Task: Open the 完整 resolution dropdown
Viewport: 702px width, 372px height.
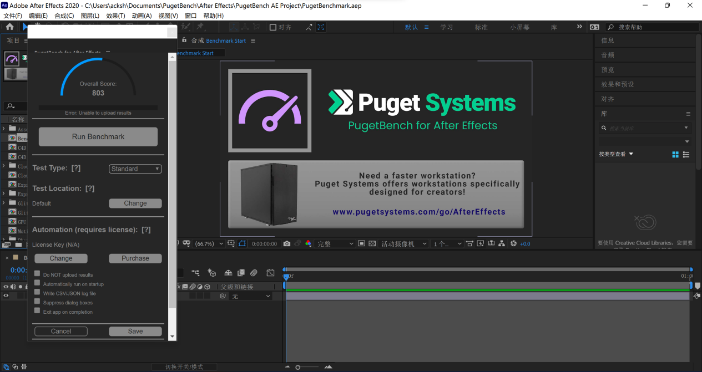Action: (x=335, y=243)
